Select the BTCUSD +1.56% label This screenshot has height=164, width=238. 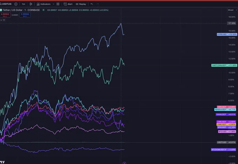(227, 132)
